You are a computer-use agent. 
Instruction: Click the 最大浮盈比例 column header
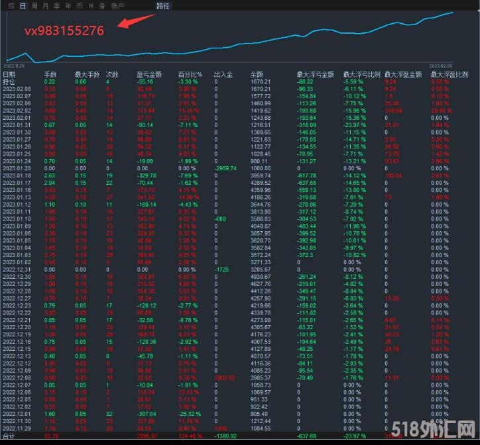(x=453, y=74)
